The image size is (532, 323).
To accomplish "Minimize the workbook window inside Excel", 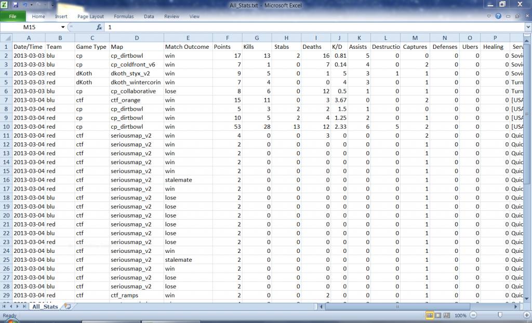I will 508,16.
